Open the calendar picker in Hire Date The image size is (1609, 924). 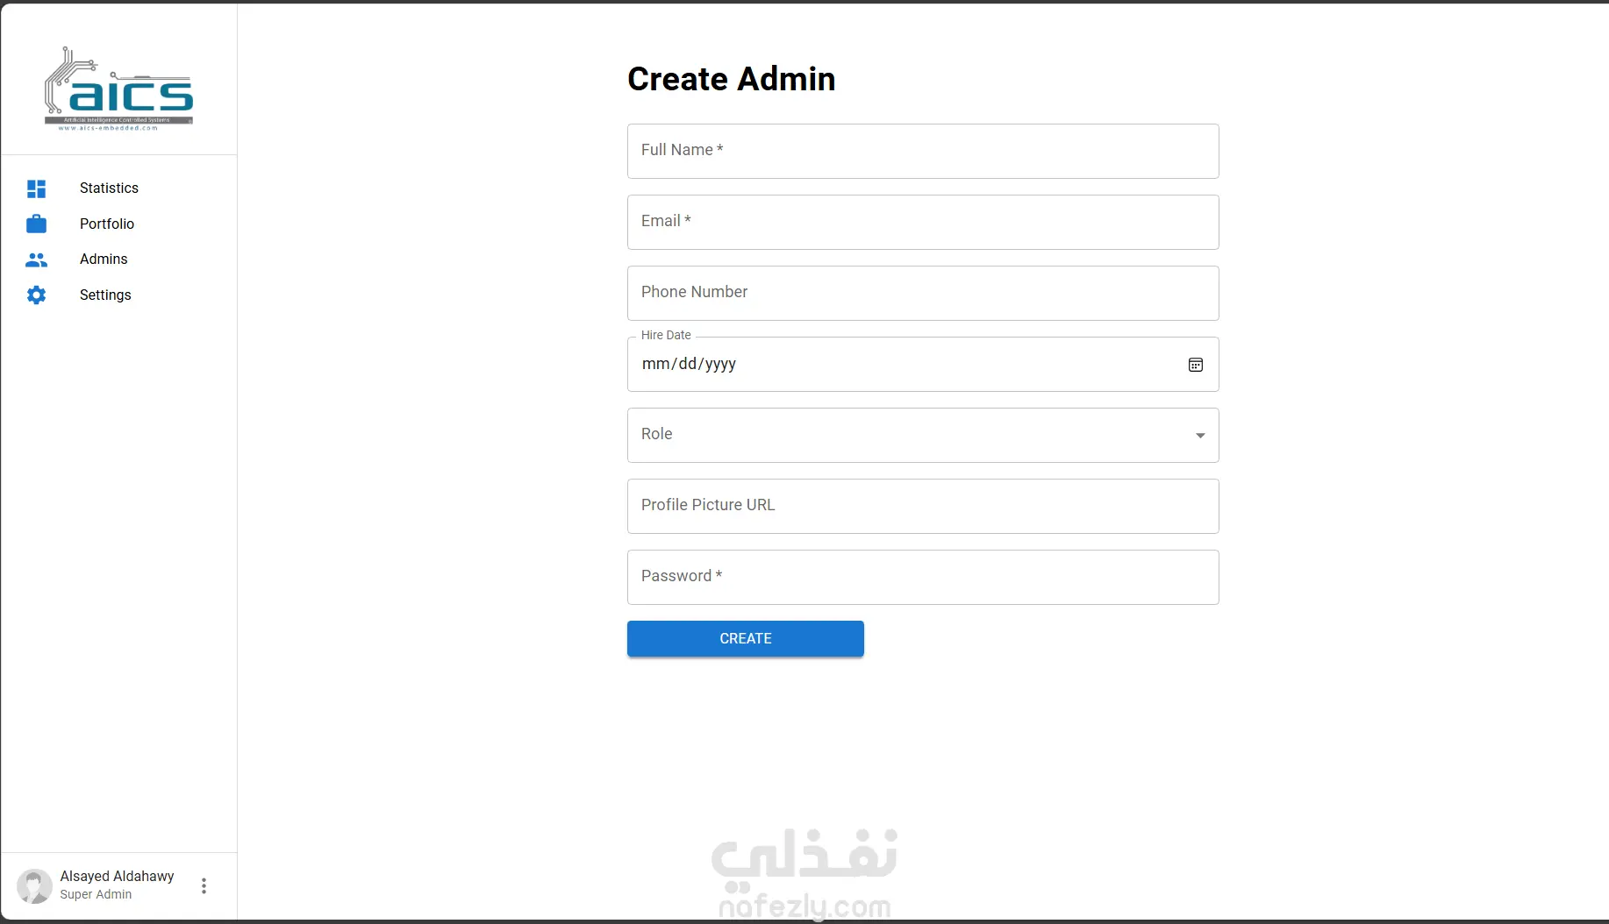click(x=1195, y=365)
